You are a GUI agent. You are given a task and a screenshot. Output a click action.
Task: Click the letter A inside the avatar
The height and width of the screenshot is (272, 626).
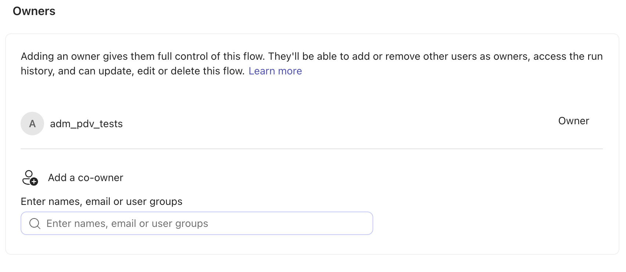tap(32, 124)
